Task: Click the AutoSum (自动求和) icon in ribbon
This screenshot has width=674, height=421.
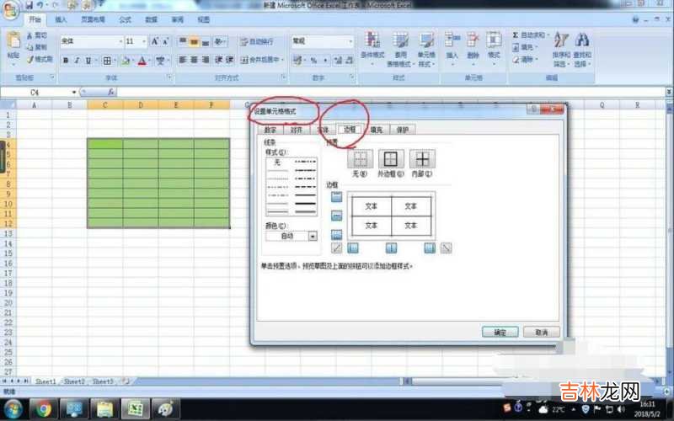Action: (x=516, y=36)
